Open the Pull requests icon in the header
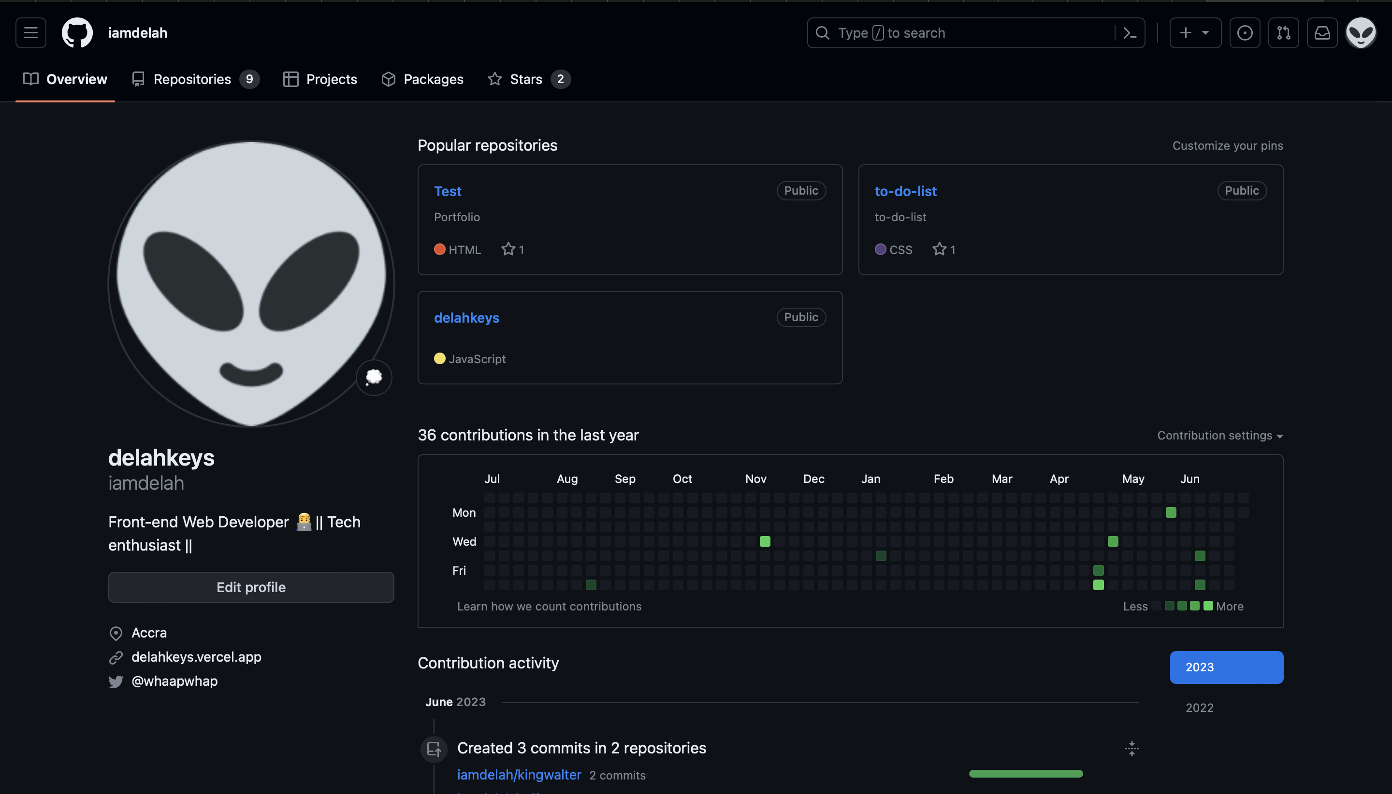 tap(1283, 33)
